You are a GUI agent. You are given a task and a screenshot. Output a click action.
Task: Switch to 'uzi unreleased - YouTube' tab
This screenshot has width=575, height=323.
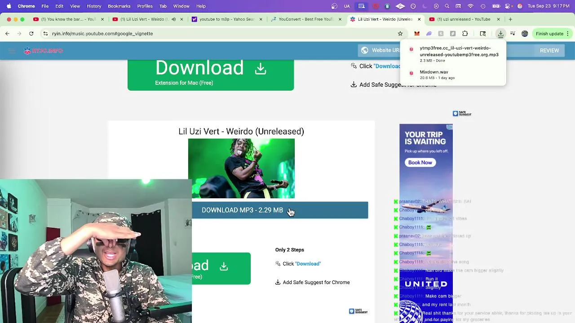(x=464, y=19)
